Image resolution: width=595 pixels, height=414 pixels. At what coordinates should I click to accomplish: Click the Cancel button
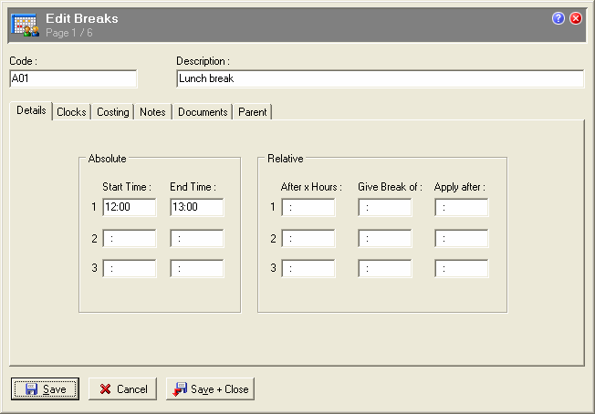(x=123, y=389)
